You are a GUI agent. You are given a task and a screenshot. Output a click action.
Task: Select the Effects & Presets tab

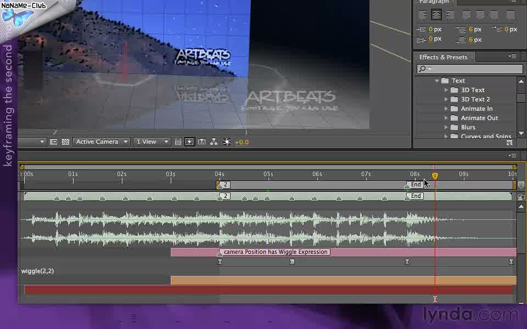coord(443,57)
